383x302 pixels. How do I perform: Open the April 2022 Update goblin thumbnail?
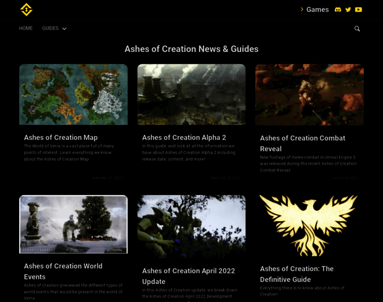pos(191,226)
